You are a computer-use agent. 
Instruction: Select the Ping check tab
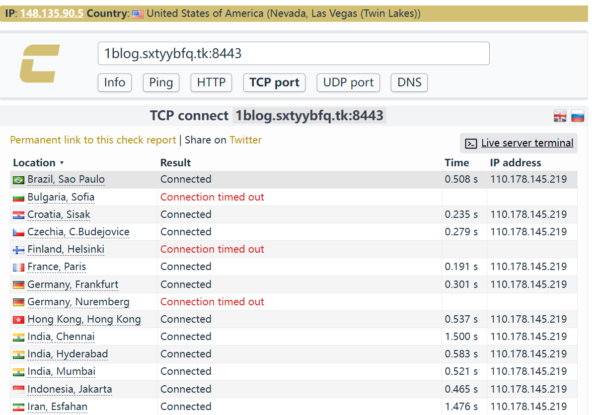tap(161, 82)
